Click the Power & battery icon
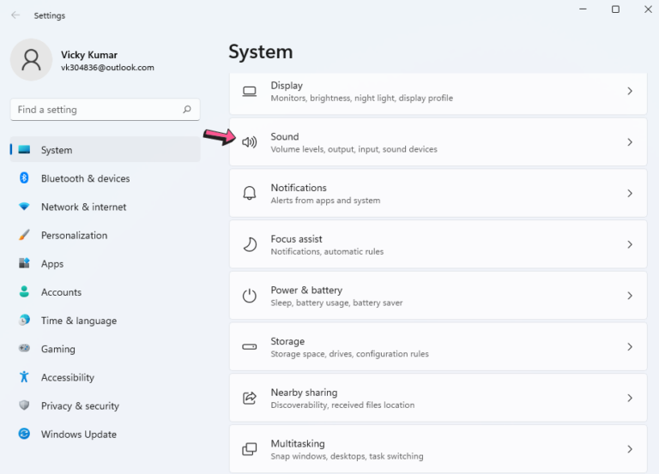This screenshot has width=659, height=474. tap(250, 296)
